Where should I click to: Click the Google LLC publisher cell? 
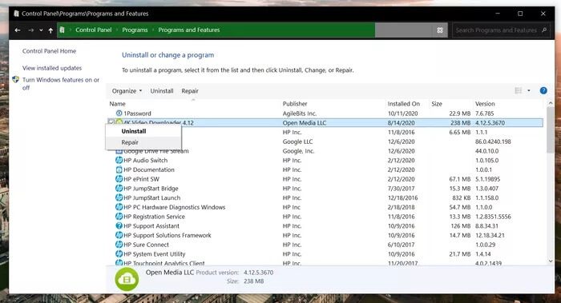click(297, 142)
